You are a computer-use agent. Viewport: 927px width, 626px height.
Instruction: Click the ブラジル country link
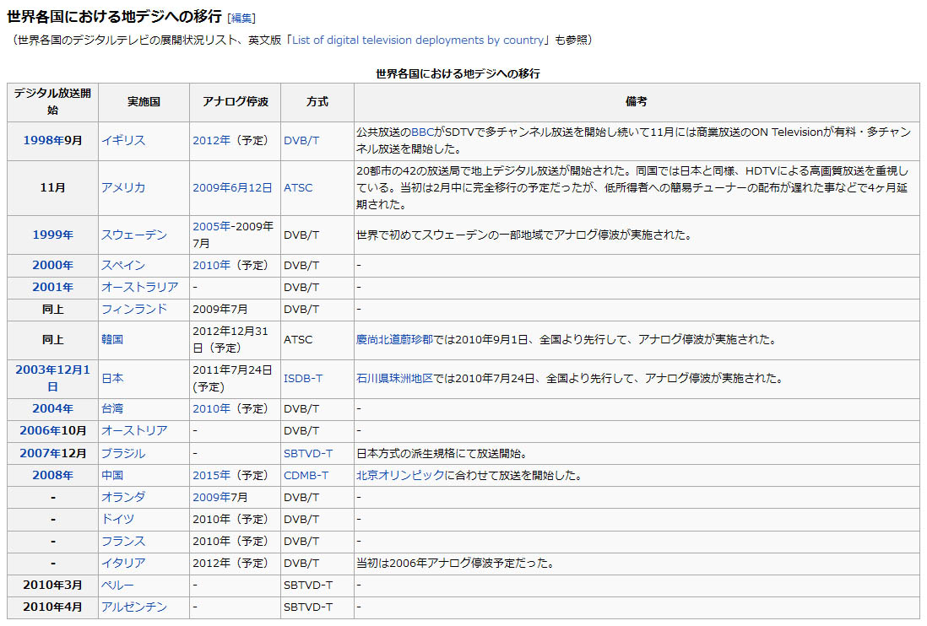point(123,453)
